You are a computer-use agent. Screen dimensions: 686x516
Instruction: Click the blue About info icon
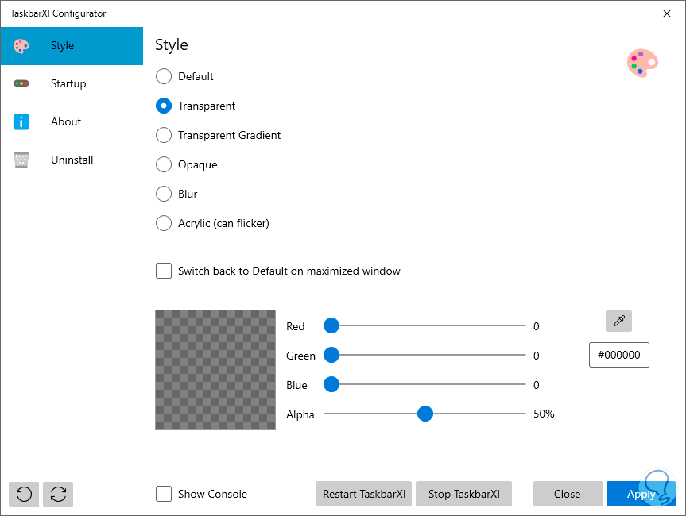[21, 121]
